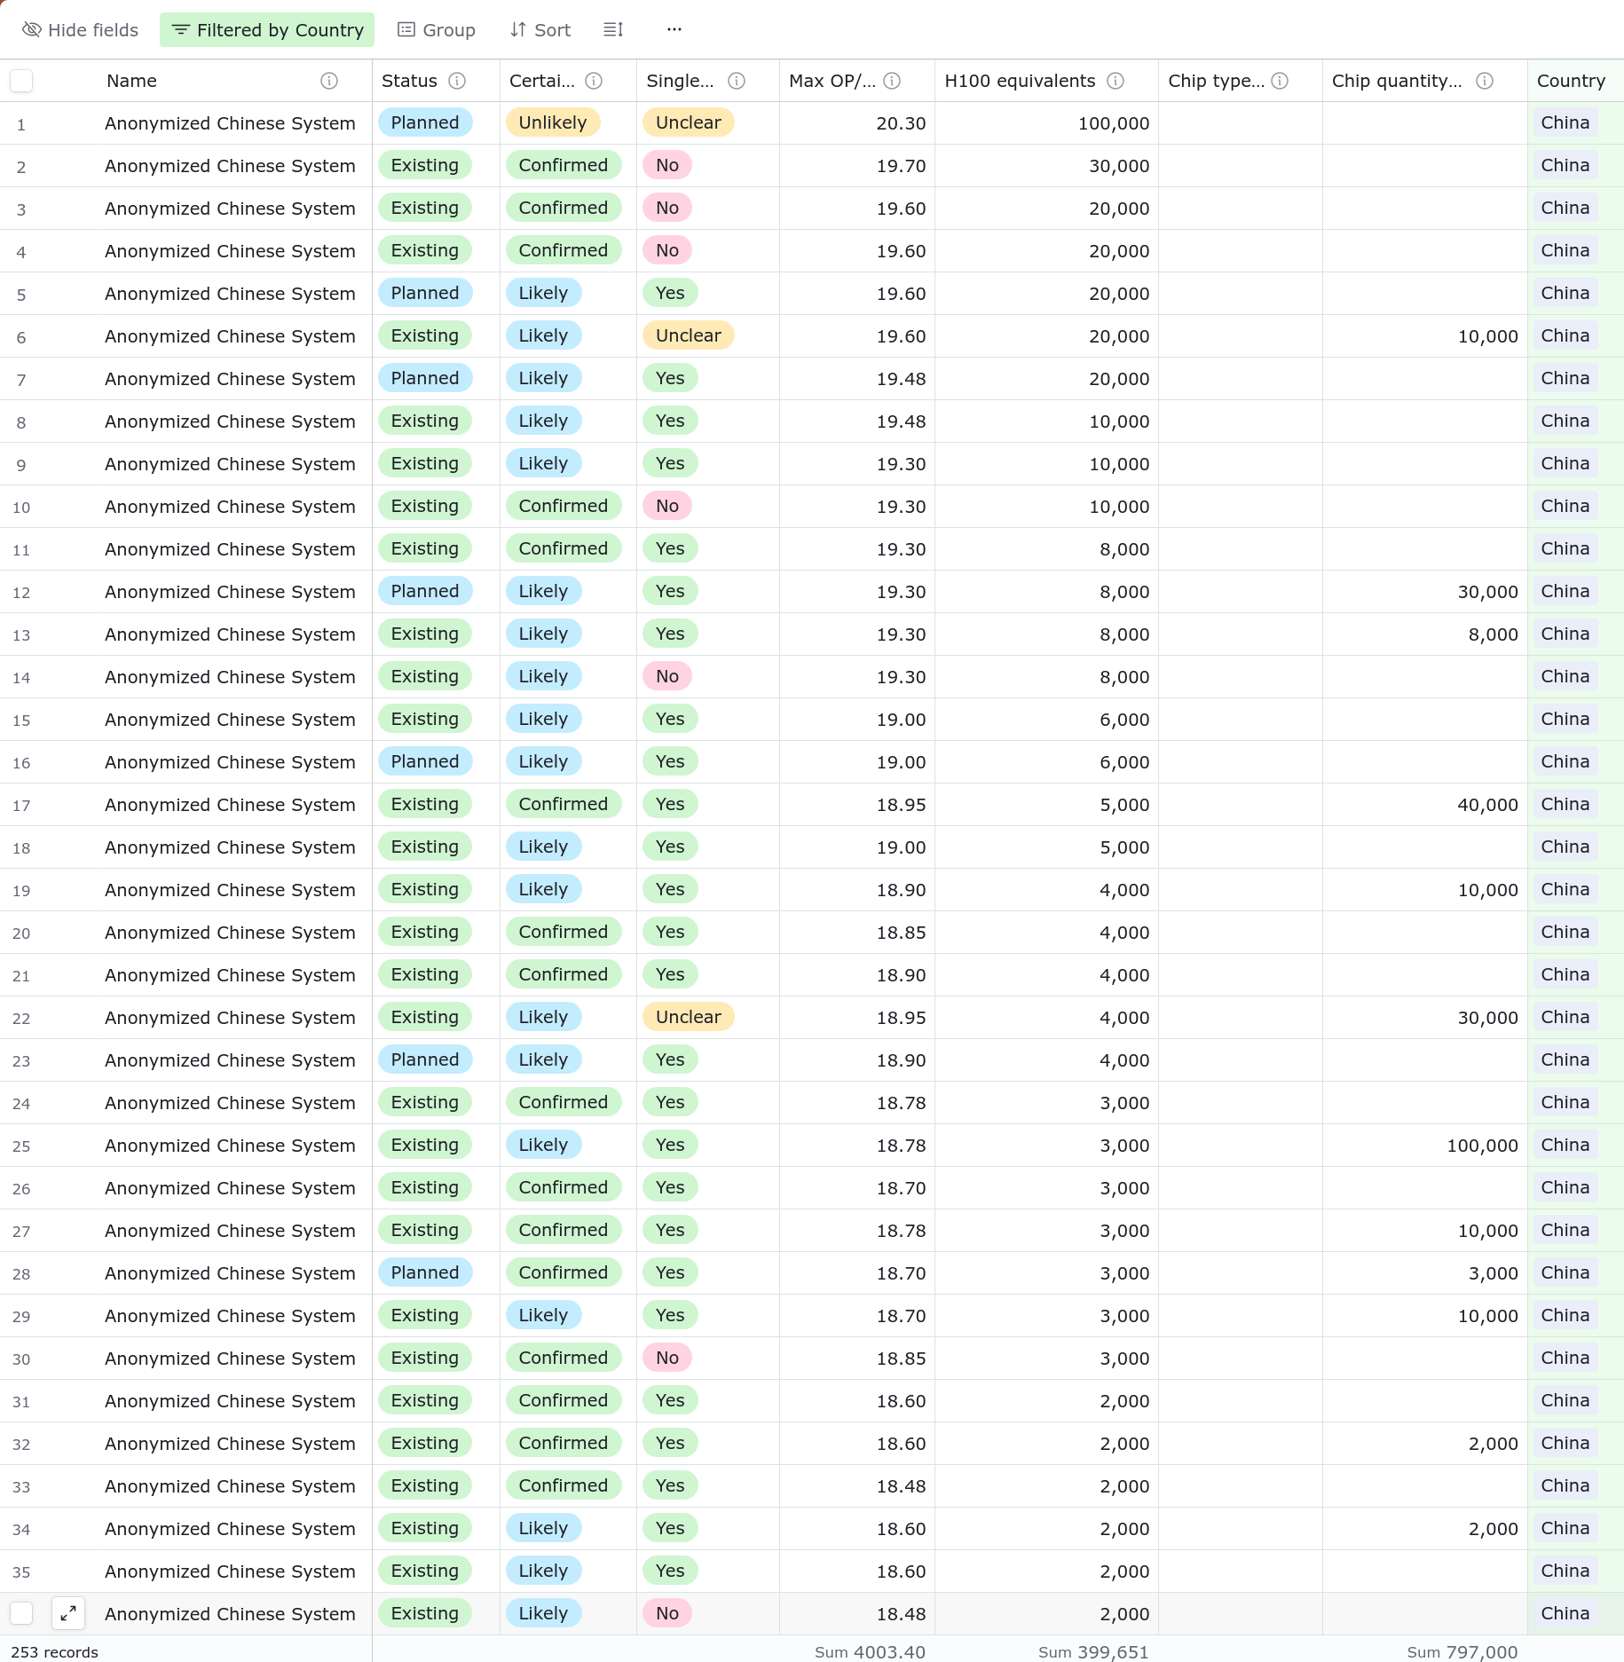Click the Sum 797,000 summary cell

click(x=1462, y=1651)
